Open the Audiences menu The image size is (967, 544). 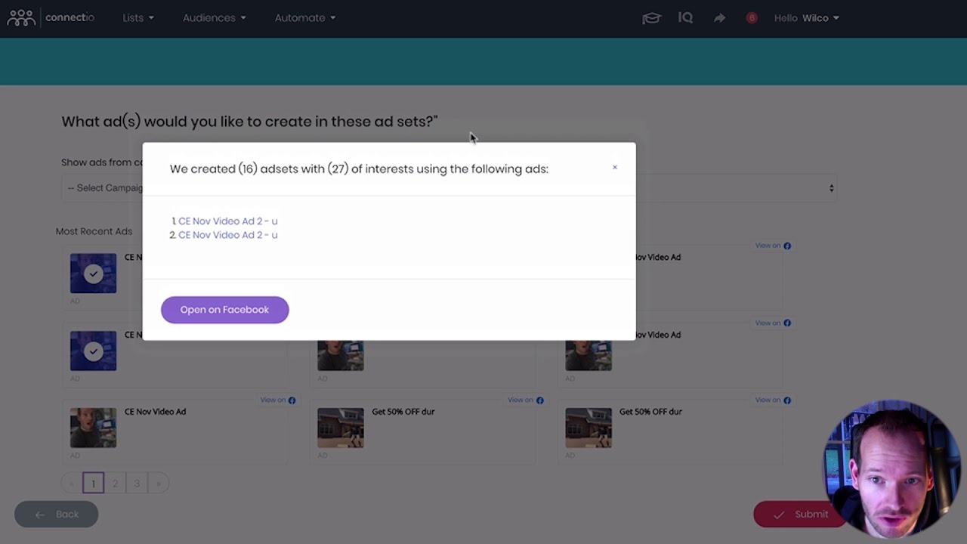[214, 17]
